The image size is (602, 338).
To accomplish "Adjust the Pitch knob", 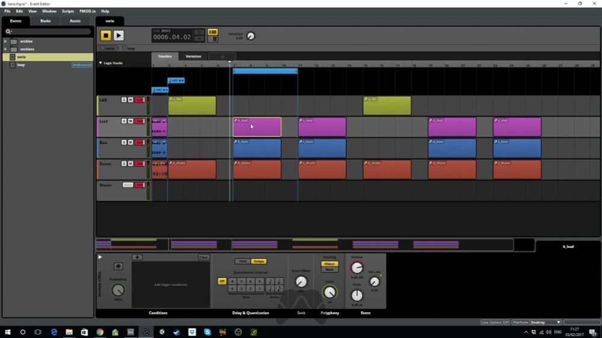I will pyautogui.click(x=356, y=295).
